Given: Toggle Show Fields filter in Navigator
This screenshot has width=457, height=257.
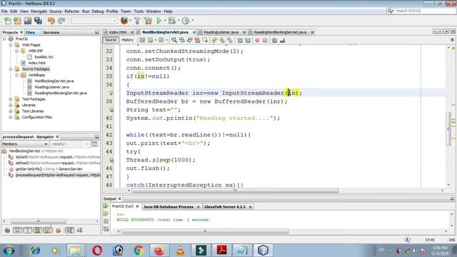Looking at the screenshot, I should (17, 231).
